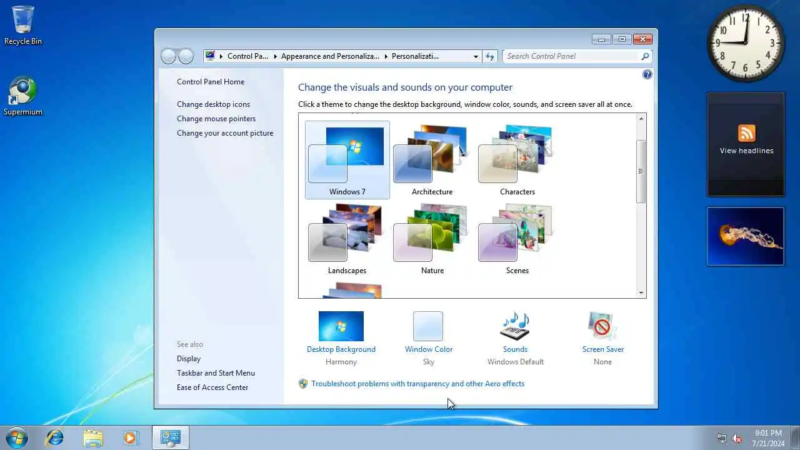Image resolution: width=800 pixels, height=450 pixels.
Task: Open Sounds settings icon
Action: [x=516, y=326]
